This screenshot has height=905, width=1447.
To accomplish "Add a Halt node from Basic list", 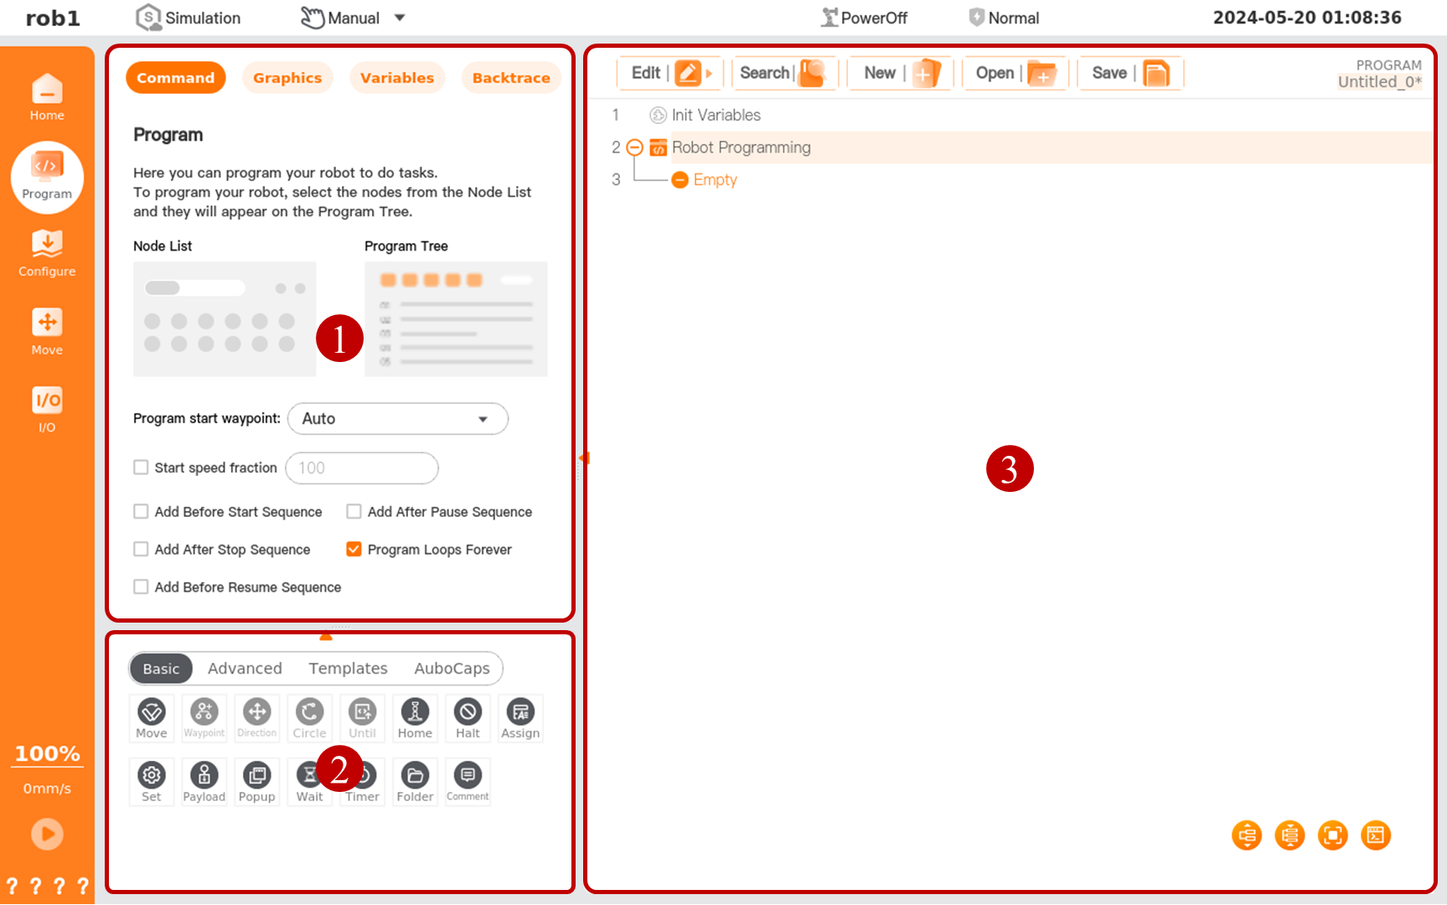I will 468,717.
